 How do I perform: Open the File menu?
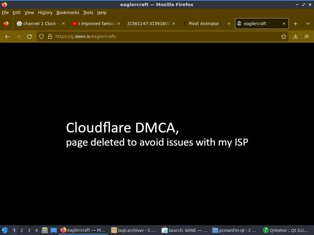tap(5, 13)
